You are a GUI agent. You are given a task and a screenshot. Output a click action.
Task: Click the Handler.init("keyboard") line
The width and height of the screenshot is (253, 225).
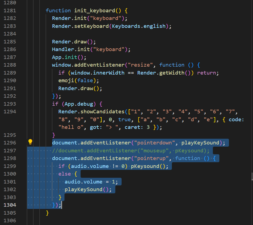[x=91, y=49]
